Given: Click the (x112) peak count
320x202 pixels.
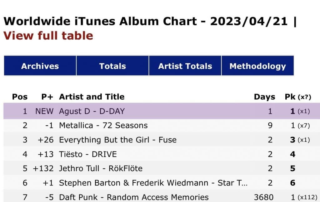Looking at the screenshot, I should 307,197.
